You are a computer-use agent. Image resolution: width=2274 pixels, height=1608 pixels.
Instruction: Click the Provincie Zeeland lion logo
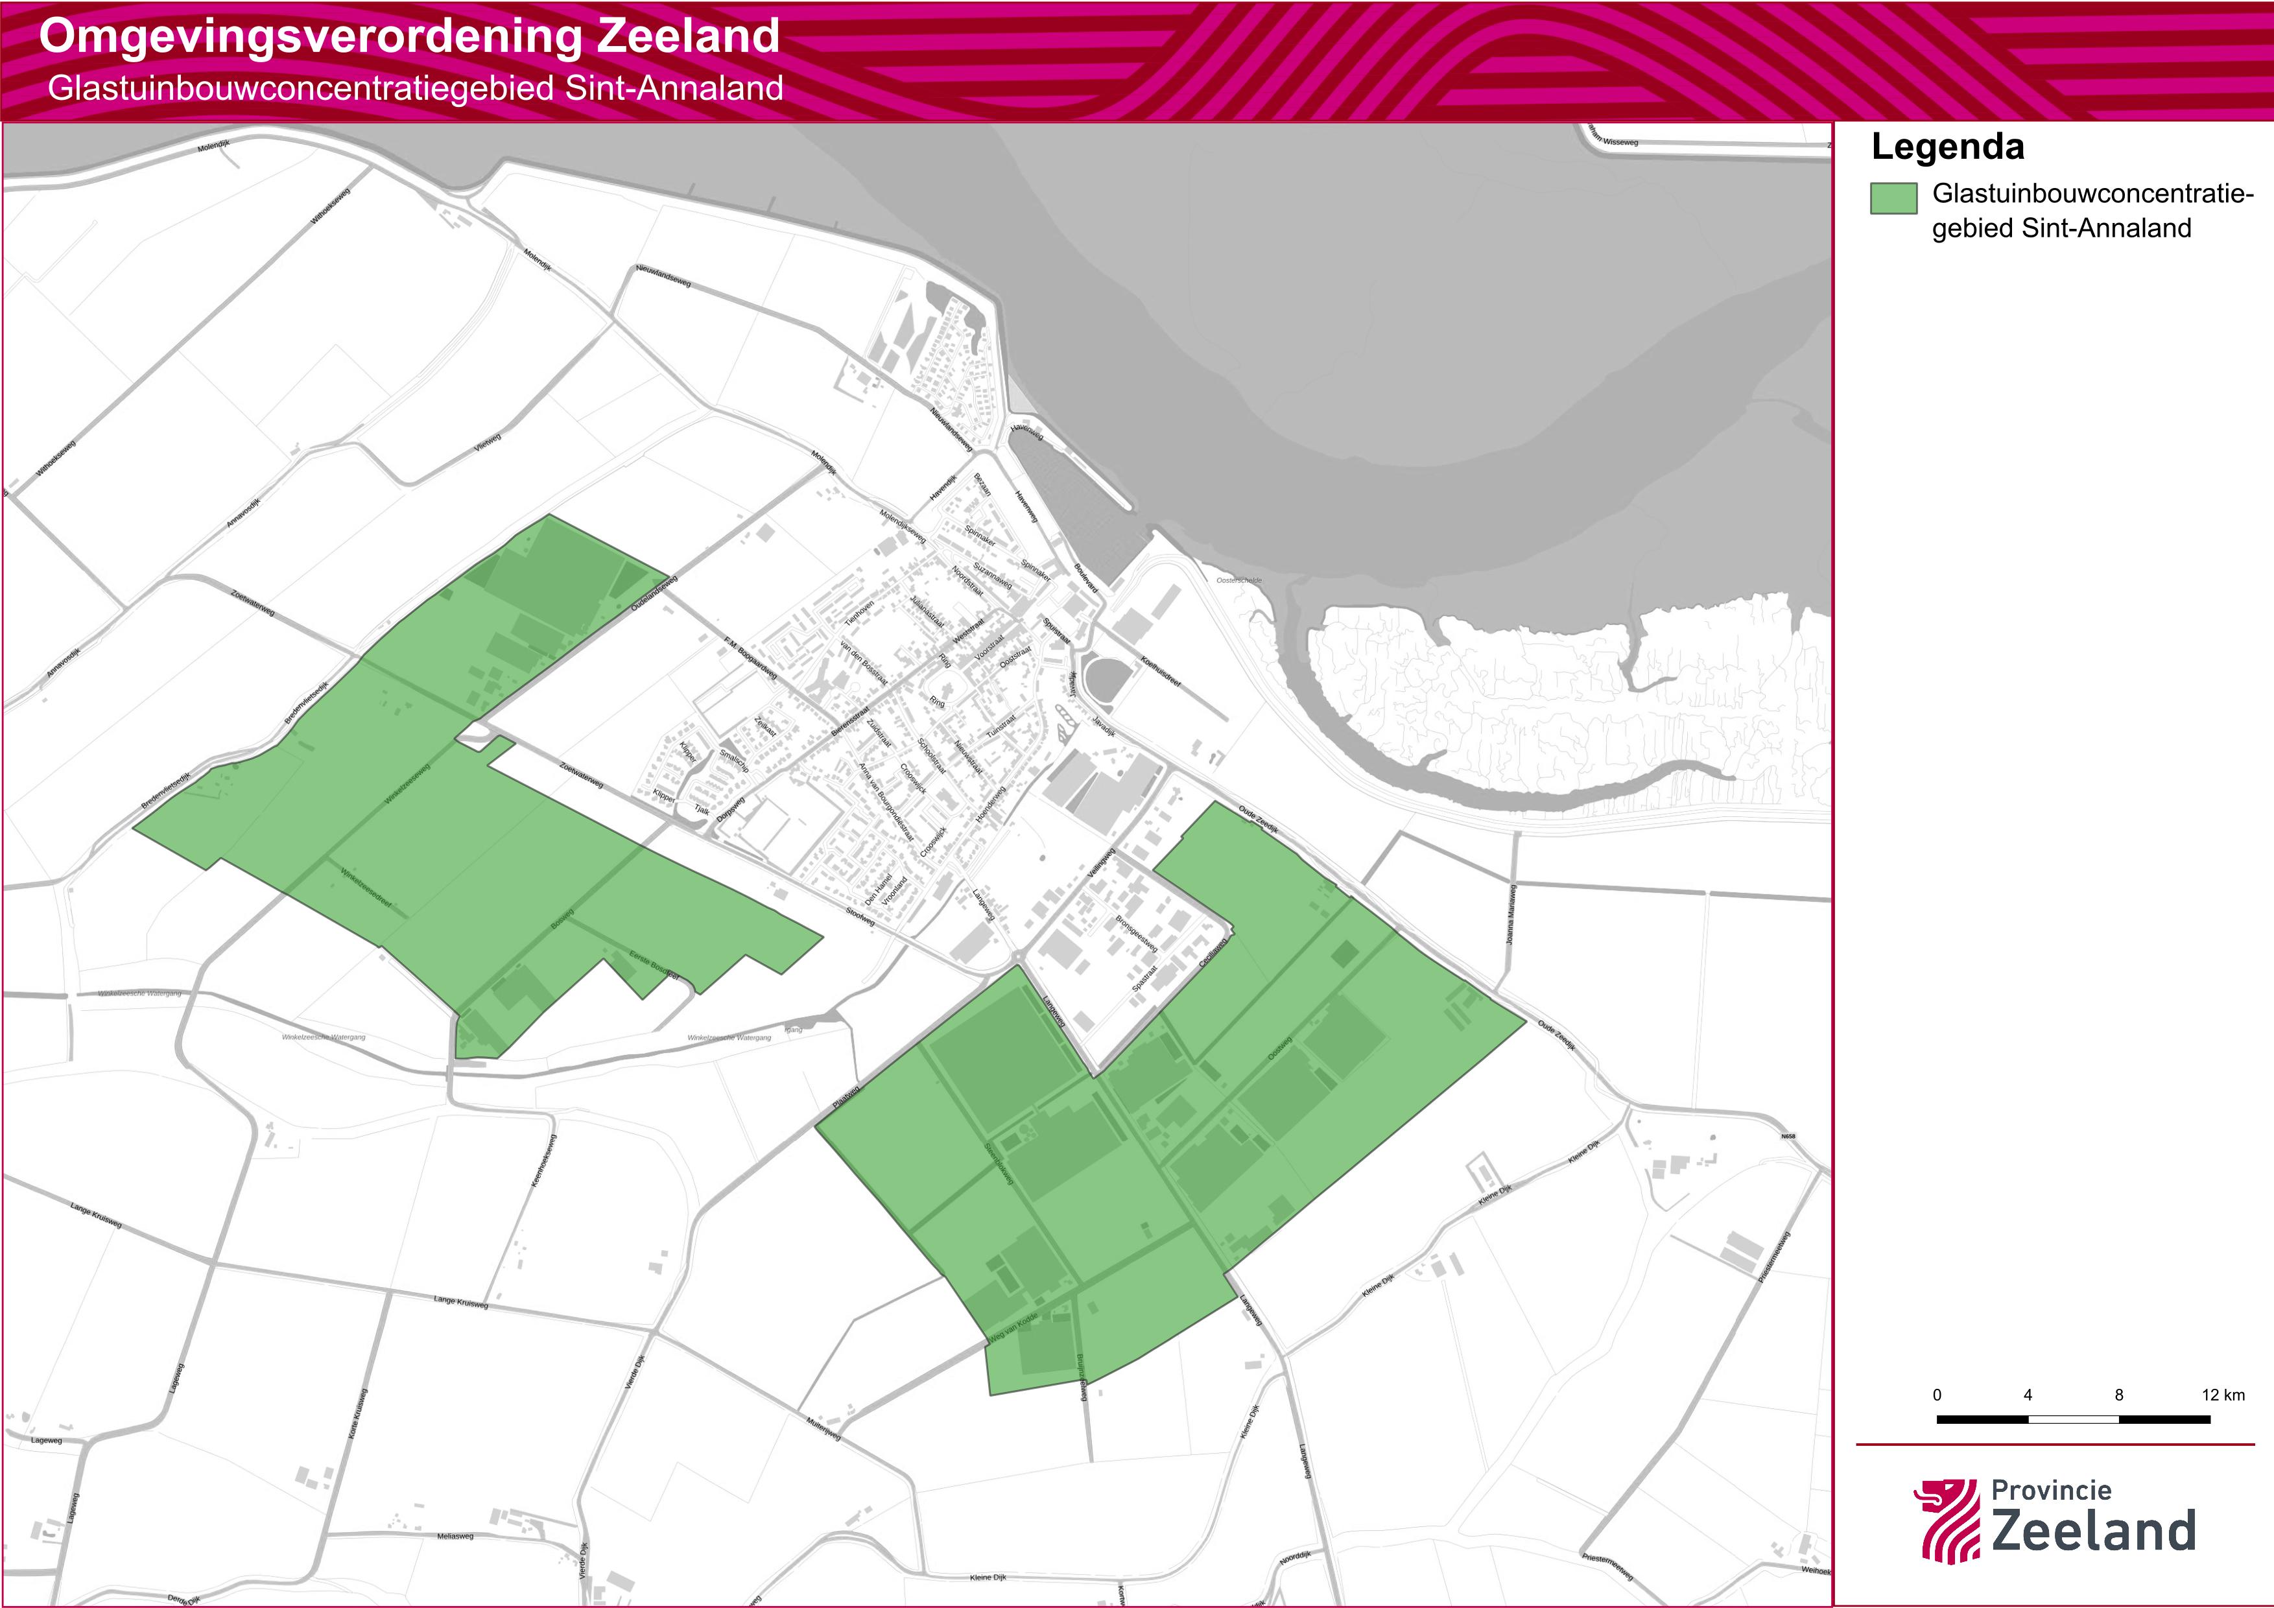click(x=1946, y=1521)
